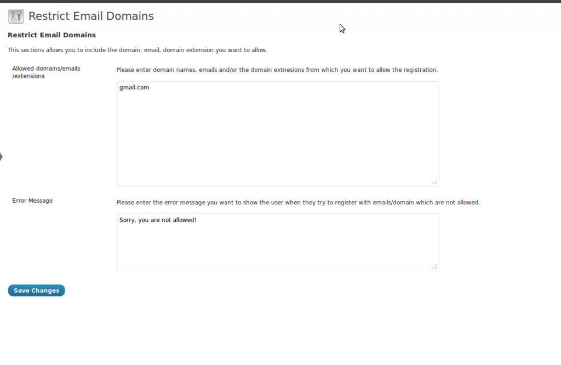Click the bold Restrict Email Domains section title
561x365 pixels.
pyautogui.click(x=51, y=35)
